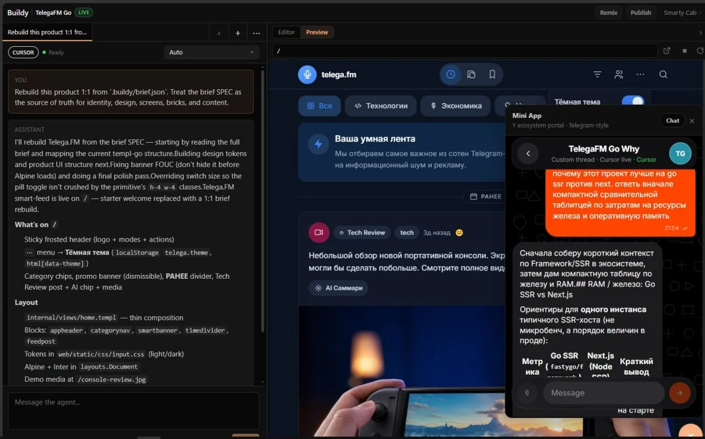705x439 pixels.
Task: Select the Технологии category chip
Action: (381, 106)
